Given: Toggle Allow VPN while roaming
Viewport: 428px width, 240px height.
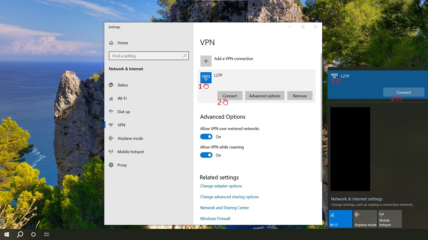Looking at the screenshot, I should 206,155.
